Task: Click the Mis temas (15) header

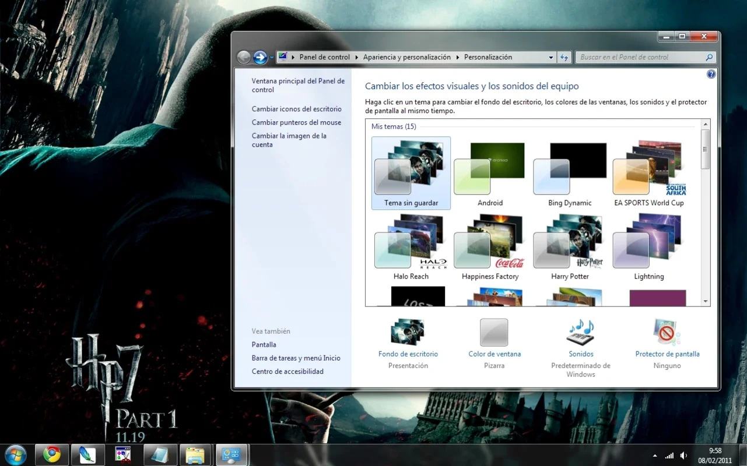Action: click(x=394, y=126)
